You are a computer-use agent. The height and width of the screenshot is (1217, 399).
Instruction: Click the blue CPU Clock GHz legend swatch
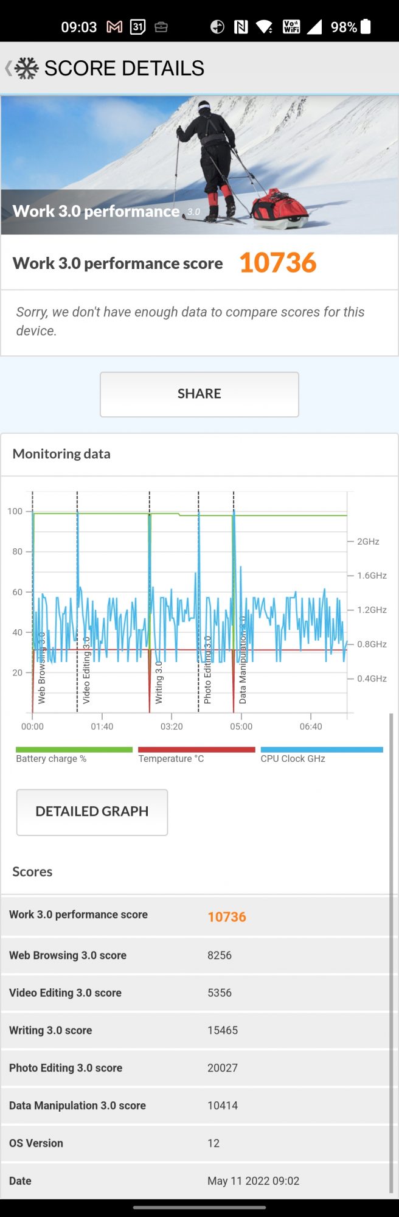[x=321, y=750]
